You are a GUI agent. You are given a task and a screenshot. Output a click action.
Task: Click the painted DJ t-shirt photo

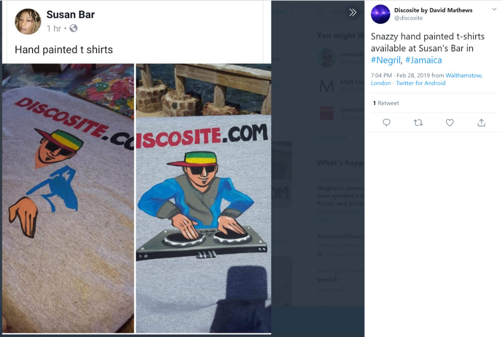tap(203, 198)
